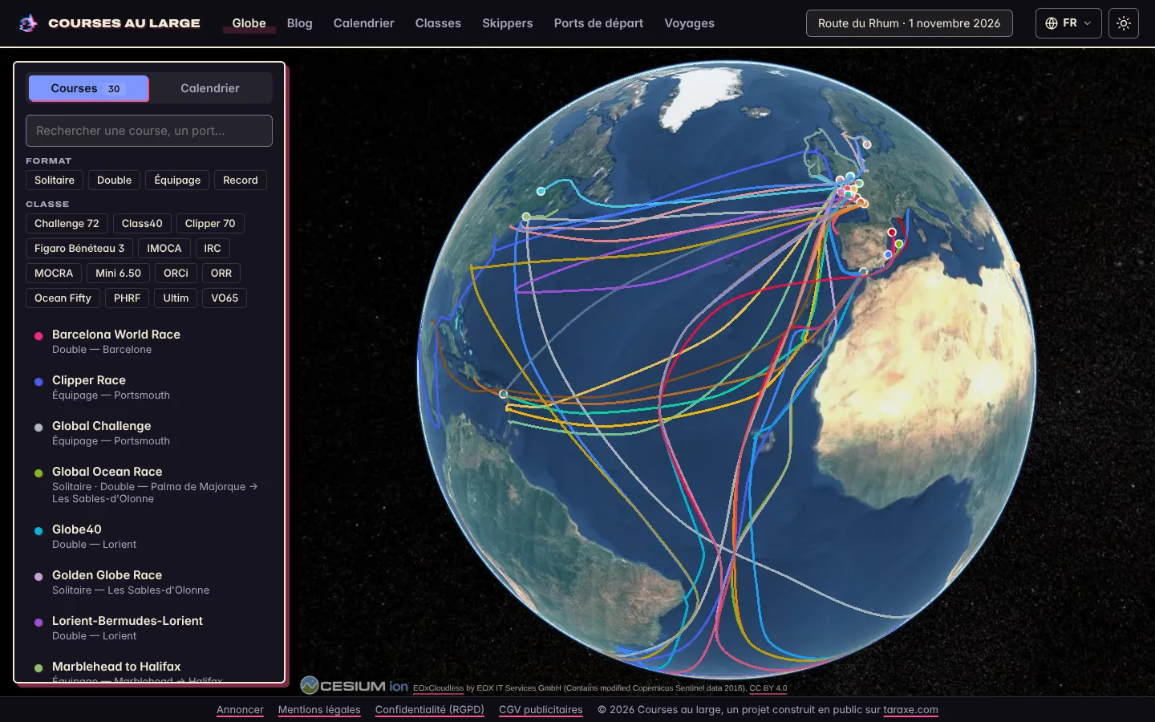
Task: Toggle the IMOCA class filter
Action: (x=164, y=249)
